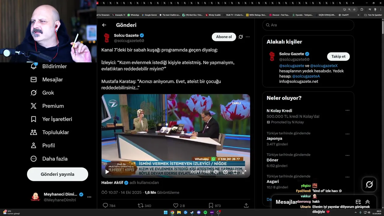The width and height of the screenshot is (384, 216).
Task: Open Japonya trend options dots
Action: point(347,134)
